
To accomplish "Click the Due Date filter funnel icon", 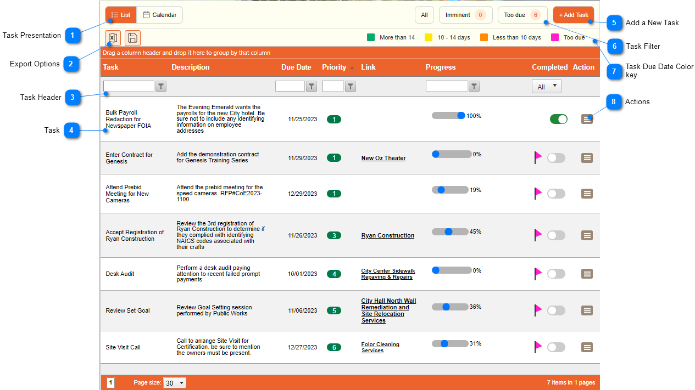I will click(312, 86).
